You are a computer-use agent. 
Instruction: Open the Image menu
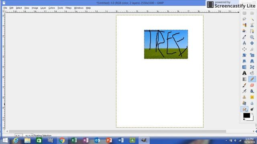pos(35,8)
